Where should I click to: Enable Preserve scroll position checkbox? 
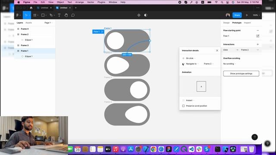tap(183, 106)
